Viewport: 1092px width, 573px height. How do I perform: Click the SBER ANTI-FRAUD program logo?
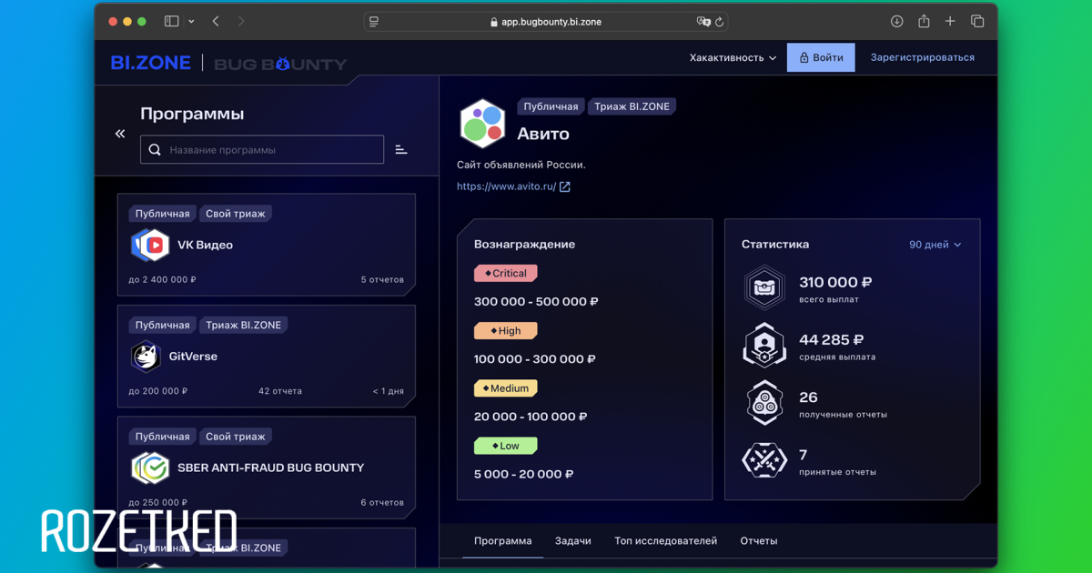pyautogui.click(x=150, y=468)
